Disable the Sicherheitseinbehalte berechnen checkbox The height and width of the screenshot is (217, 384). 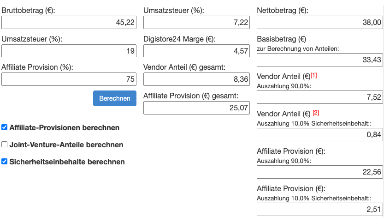click(x=5, y=162)
